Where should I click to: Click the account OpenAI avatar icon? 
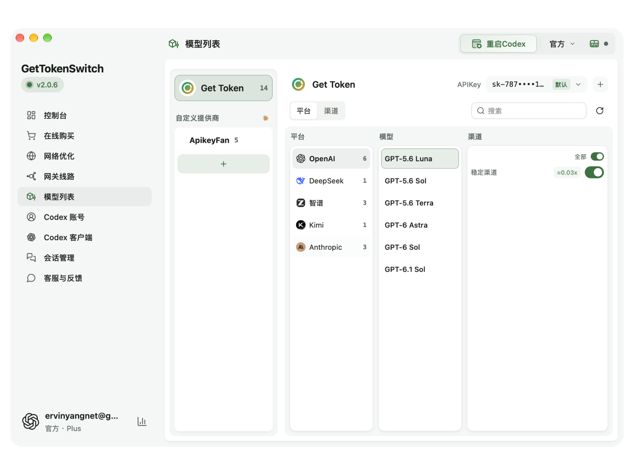pos(31,421)
